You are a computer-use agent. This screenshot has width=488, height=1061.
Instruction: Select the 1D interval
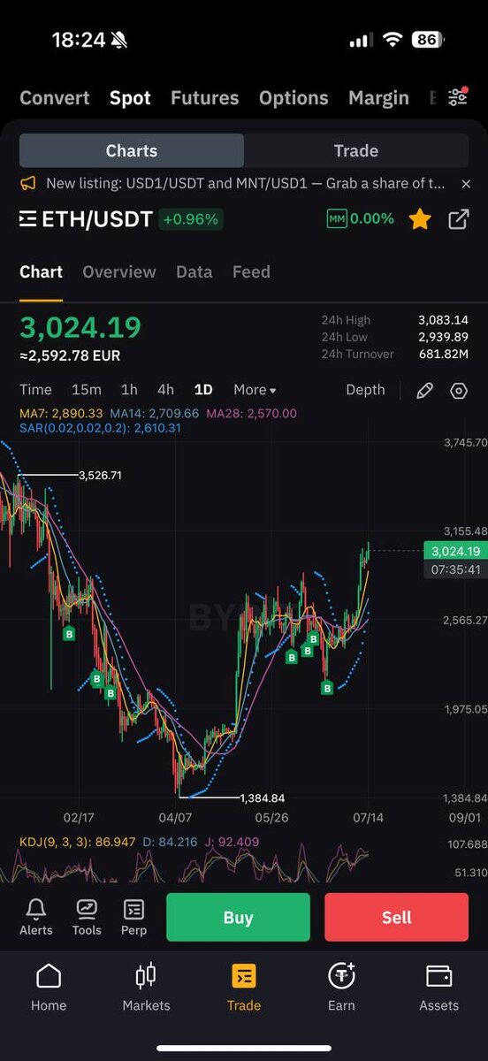pyautogui.click(x=203, y=390)
